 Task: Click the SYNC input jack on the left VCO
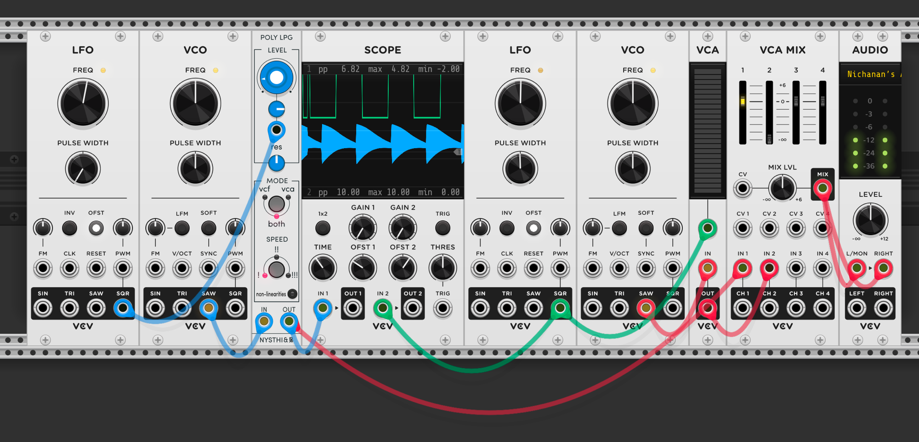tap(209, 268)
